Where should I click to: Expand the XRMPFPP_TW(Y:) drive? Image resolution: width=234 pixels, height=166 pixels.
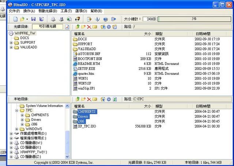coord(11,152)
